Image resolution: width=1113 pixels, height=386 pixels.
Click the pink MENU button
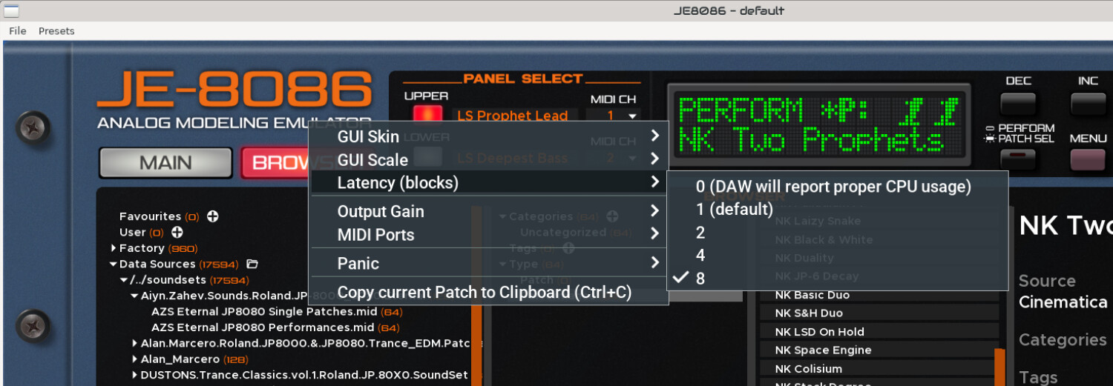coord(1088,160)
